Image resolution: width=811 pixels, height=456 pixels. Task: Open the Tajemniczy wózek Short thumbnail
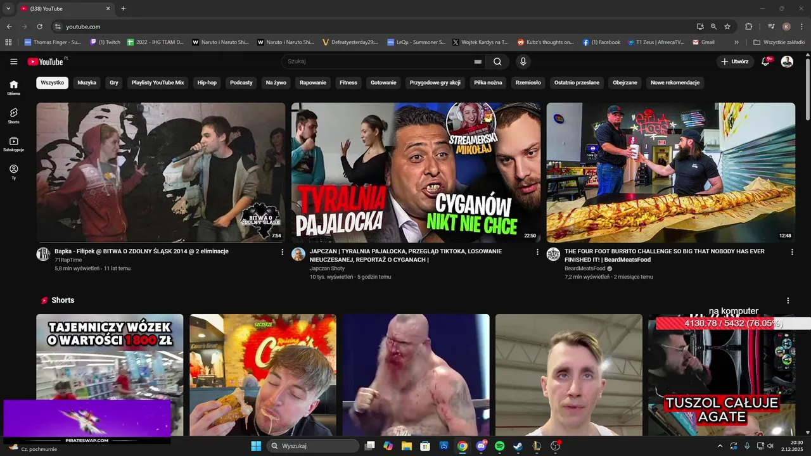(110, 374)
